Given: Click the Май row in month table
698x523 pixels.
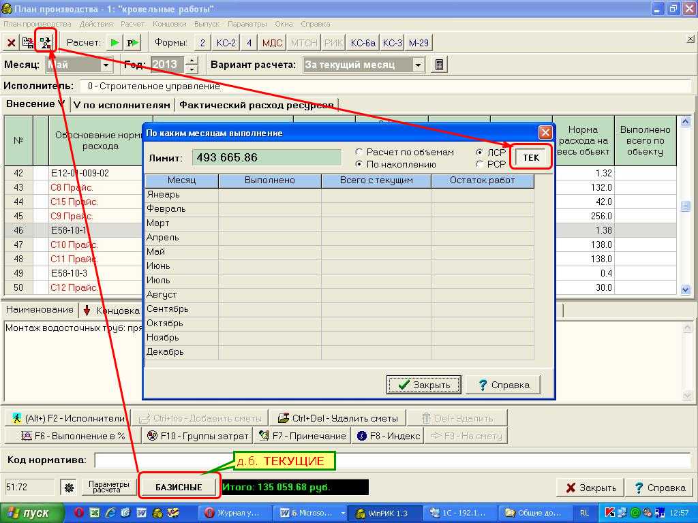Looking at the screenshot, I should 339,252.
